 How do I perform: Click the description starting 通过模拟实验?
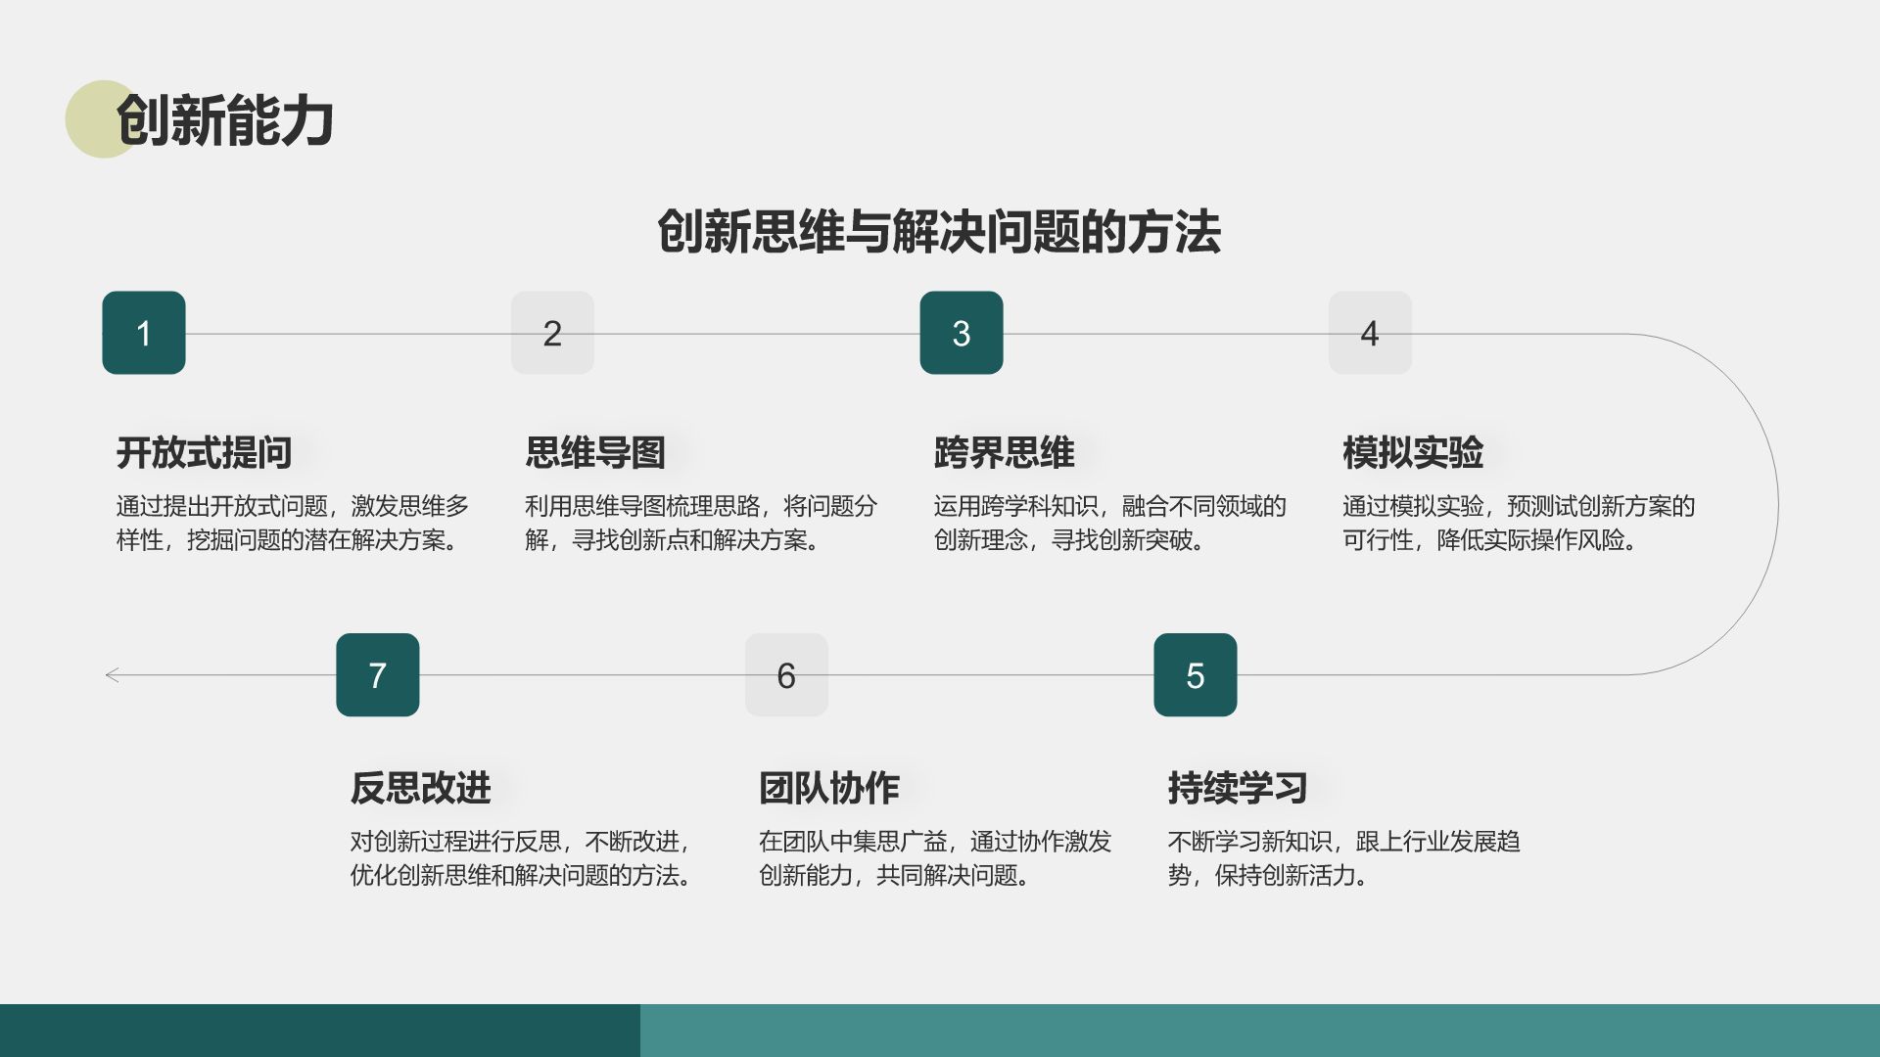point(1519,523)
